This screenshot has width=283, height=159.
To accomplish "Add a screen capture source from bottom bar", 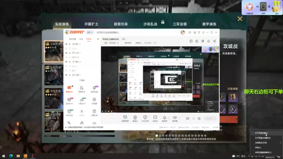I will coord(125,119).
